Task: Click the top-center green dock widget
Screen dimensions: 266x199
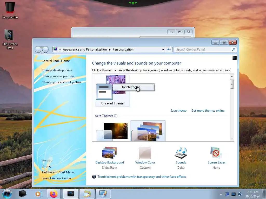Action: [x=133, y=3]
